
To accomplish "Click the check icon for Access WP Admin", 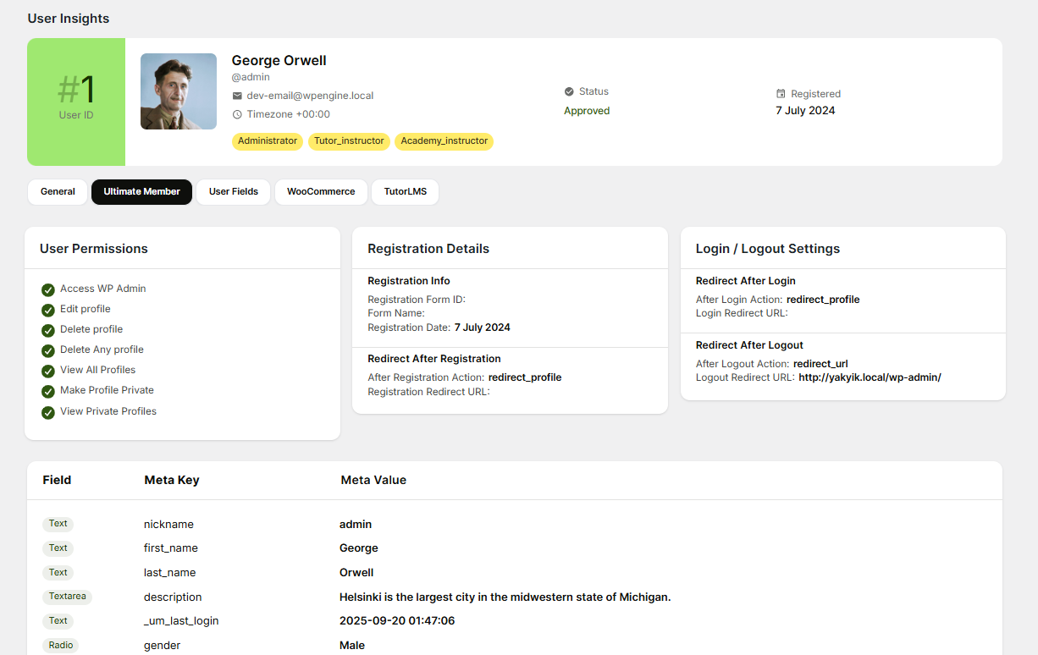I will pos(48,289).
